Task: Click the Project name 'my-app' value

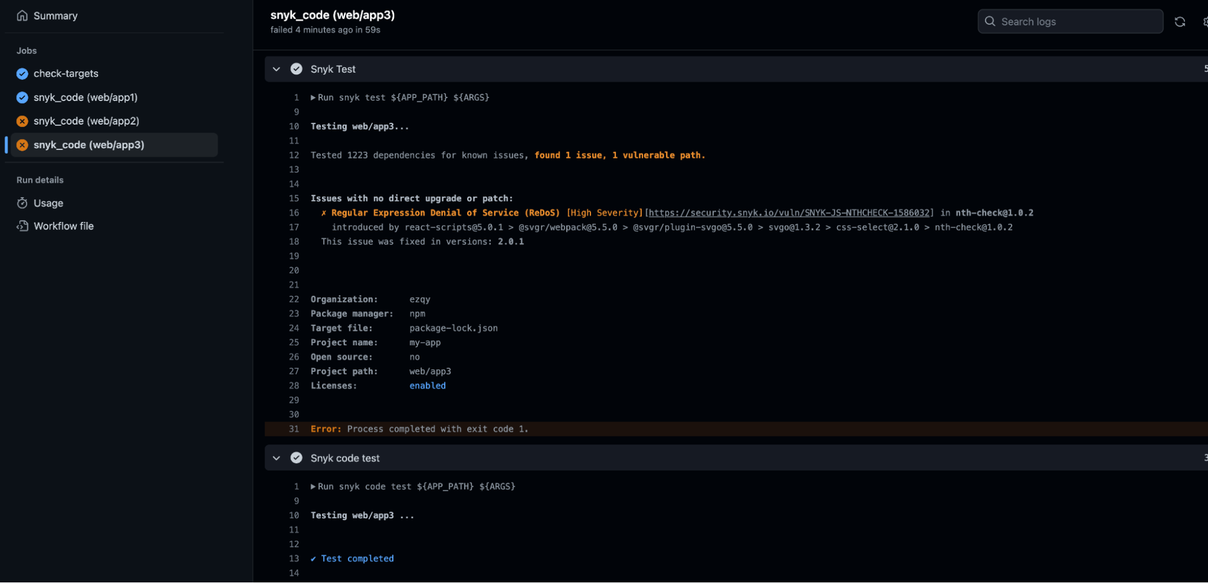Action: point(425,343)
